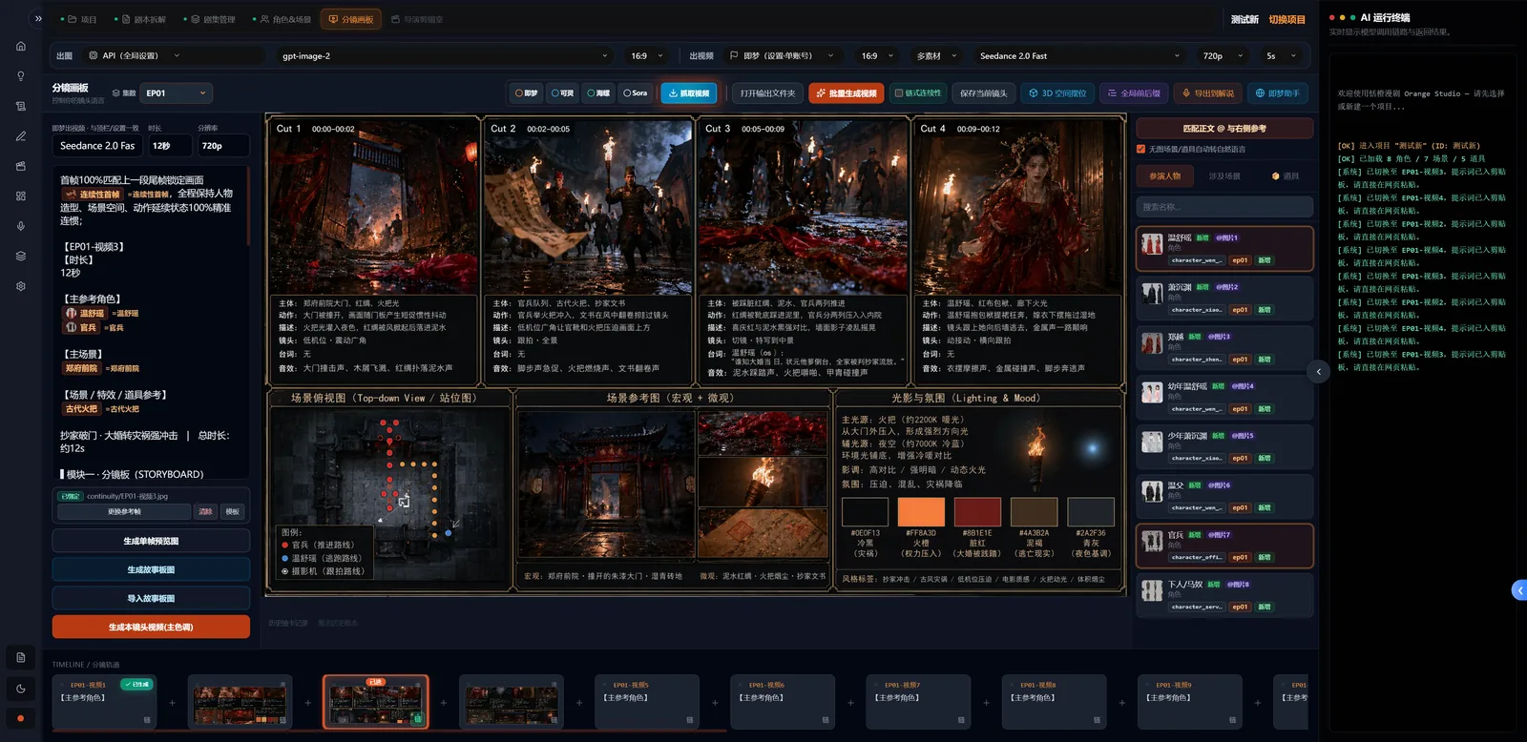Select the EP01-视频5 timeline card
1527x742 pixels.
click(646, 702)
